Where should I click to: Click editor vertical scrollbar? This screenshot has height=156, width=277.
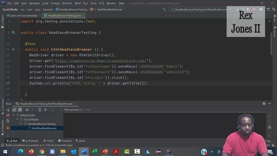pos(271,43)
